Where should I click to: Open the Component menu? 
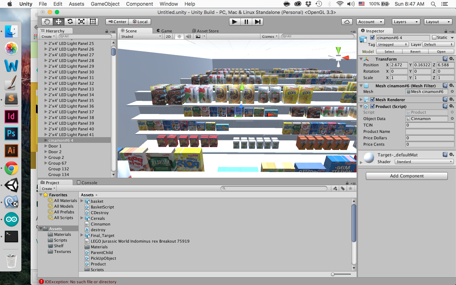[x=139, y=4]
